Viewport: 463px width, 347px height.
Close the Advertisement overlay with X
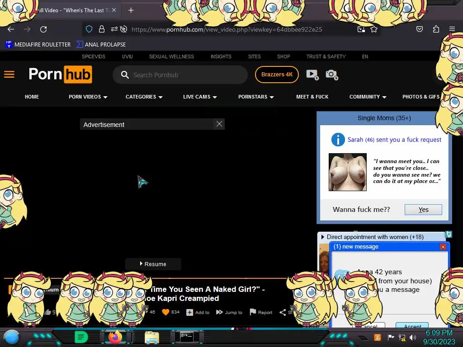click(x=219, y=124)
